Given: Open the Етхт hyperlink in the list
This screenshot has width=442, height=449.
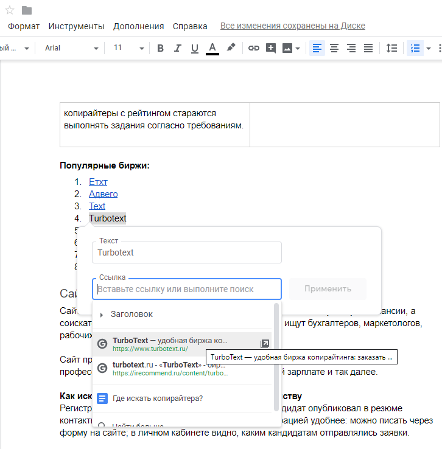Looking at the screenshot, I should [98, 182].
